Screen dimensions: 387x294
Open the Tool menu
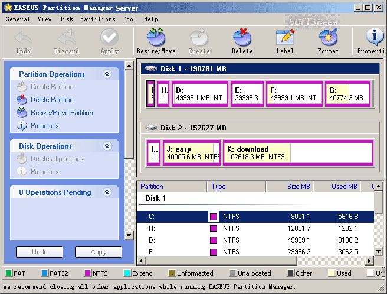click(x=129, y=19)
